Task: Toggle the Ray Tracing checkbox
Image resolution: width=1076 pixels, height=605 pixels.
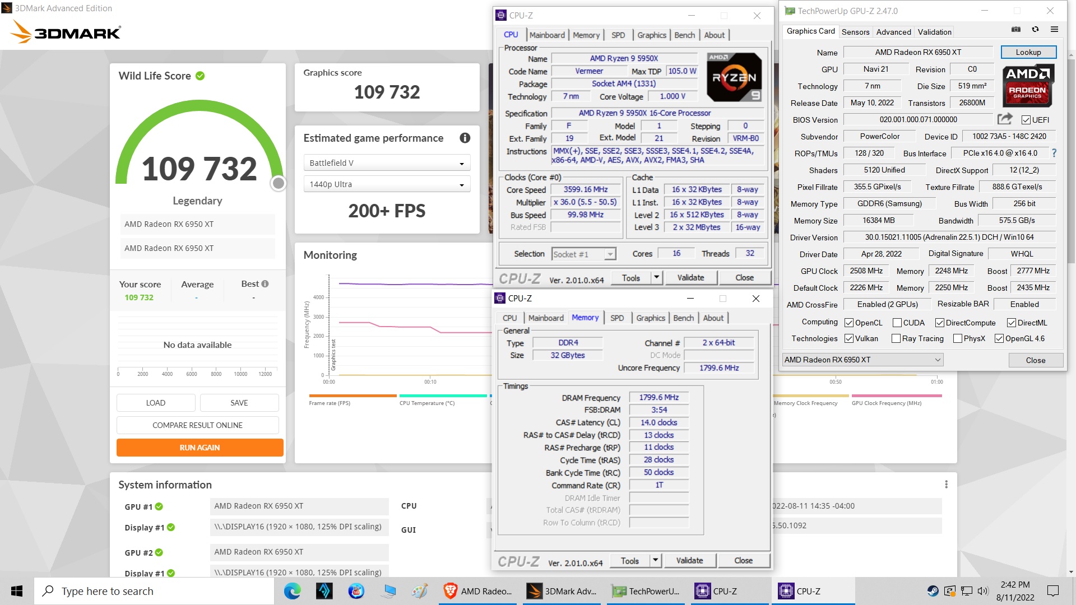Action: tap(896, 338)
